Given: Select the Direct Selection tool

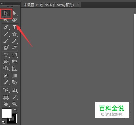Looking at the screenshot, I should [14, 13].
